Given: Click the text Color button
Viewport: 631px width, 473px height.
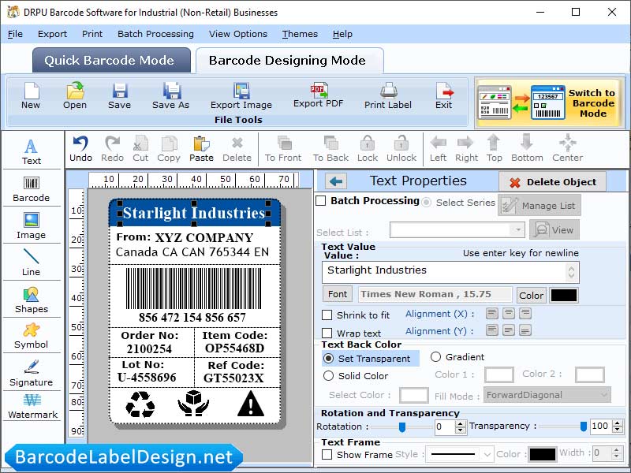Looking at the screenshot, I should [x=531, y=295].
